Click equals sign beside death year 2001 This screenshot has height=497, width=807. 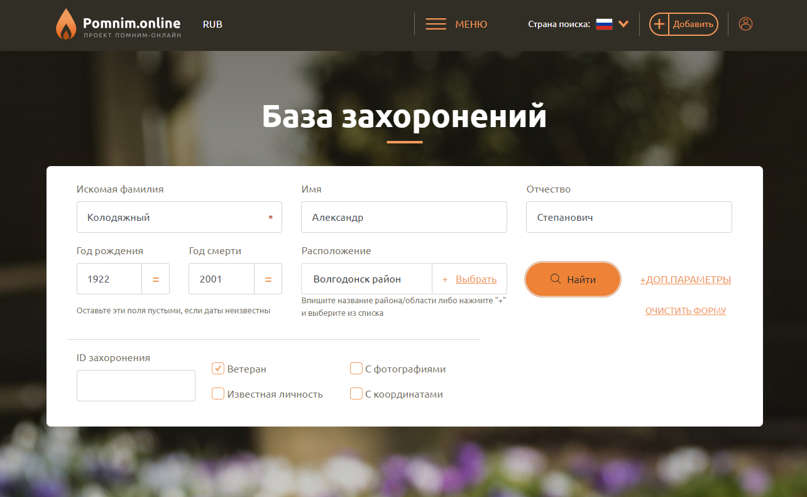point(268,279)
